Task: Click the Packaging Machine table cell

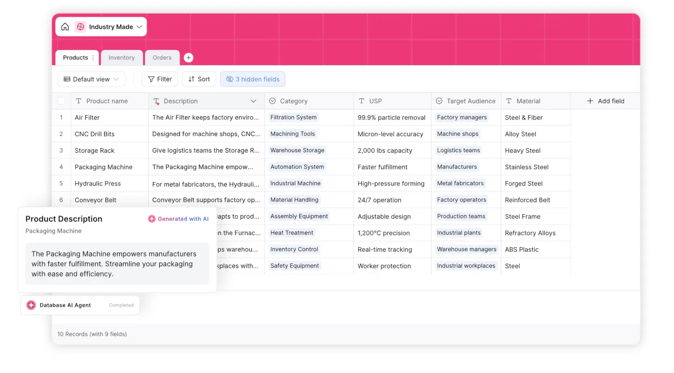Action: click(x=110, y=167)
